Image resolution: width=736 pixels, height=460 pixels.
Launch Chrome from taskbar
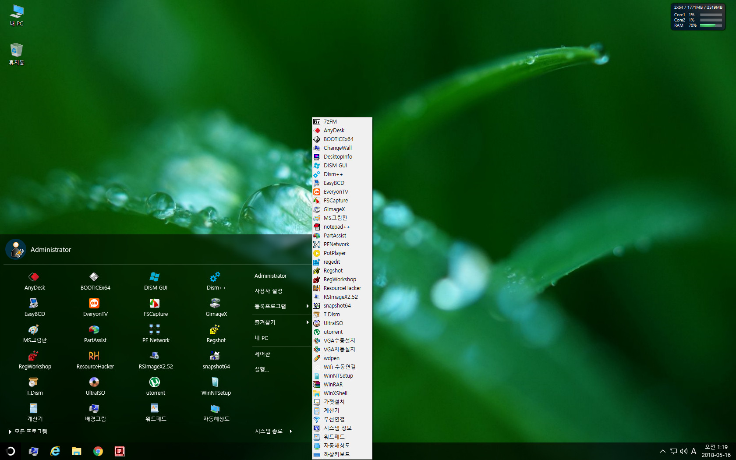pos(98,451)
